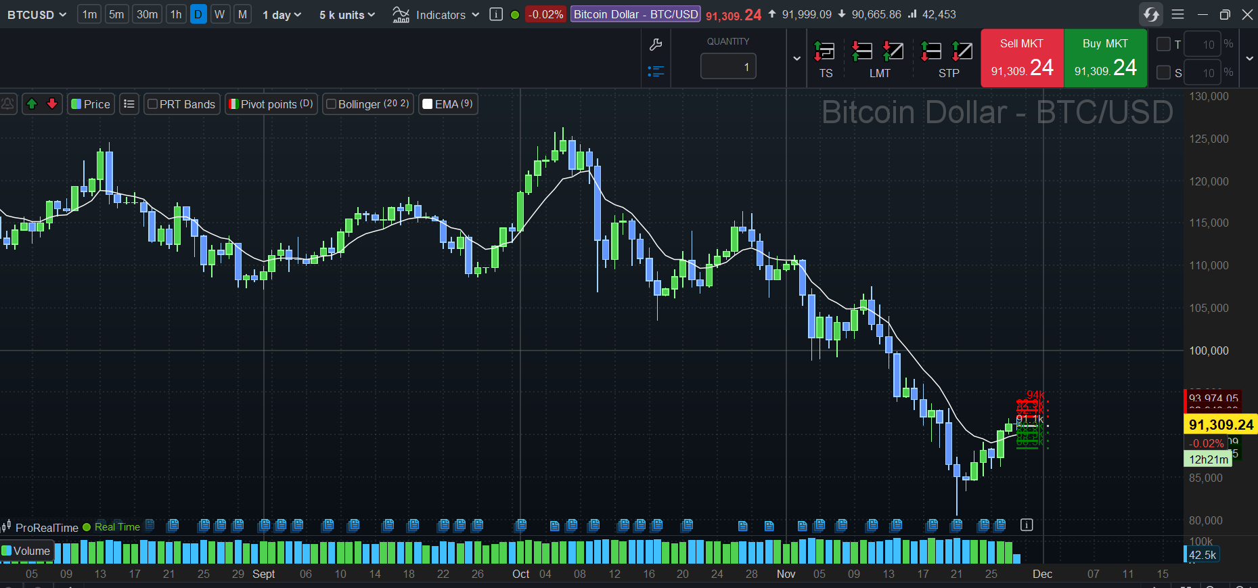Image resolution: width=1258 pixels, height=588 pixels.
Task: Open the wrench settings icon
Action: click(x=655, y=45)
